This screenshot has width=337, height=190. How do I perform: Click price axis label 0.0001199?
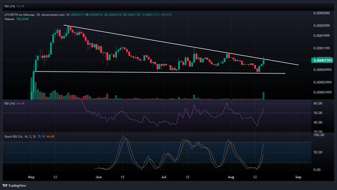(321, 48)
